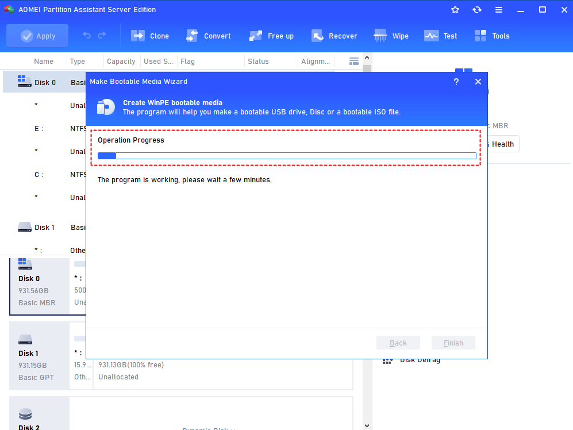The image size is (573, 430).
Task: Sort by the Name column header
Action: (44, 62)
